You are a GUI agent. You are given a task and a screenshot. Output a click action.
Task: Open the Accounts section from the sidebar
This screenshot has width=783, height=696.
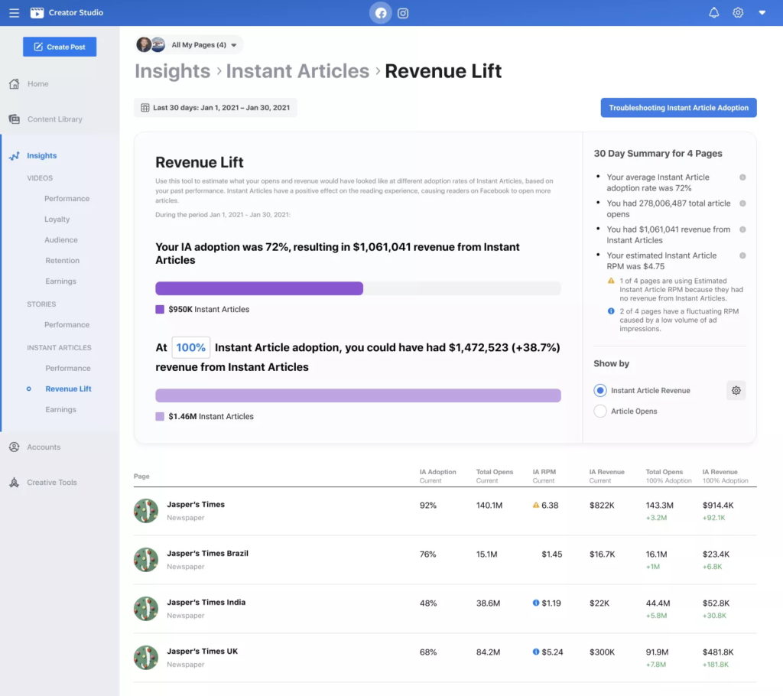tap(37, 447)
